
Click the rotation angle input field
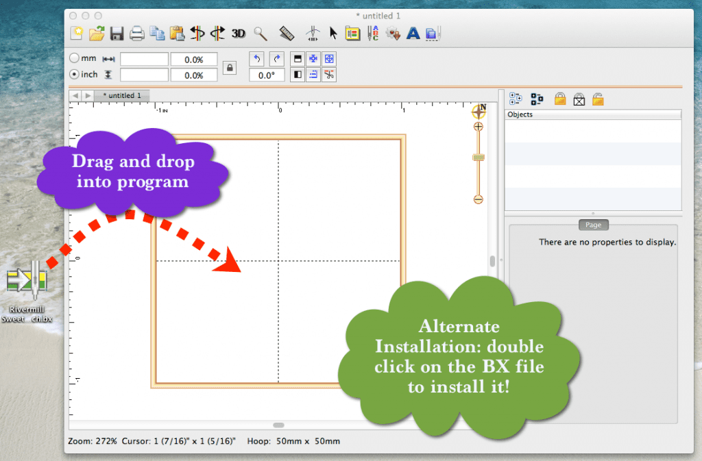266,75
